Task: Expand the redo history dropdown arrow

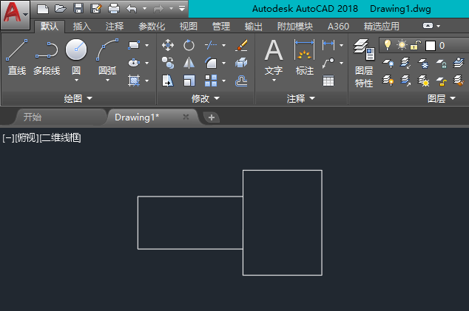Action: pos(172,9)
